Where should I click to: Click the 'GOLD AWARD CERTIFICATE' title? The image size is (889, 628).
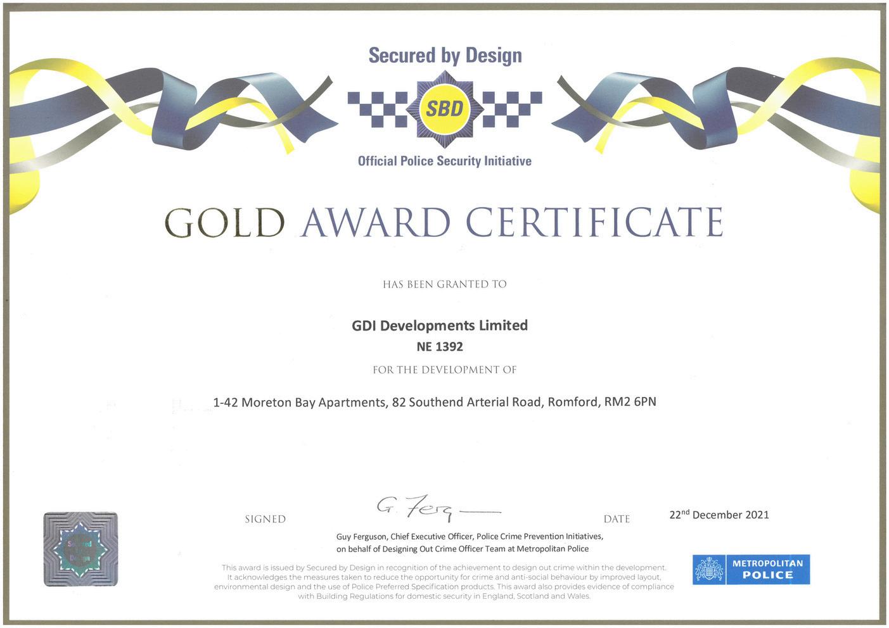tap(444, 222)
